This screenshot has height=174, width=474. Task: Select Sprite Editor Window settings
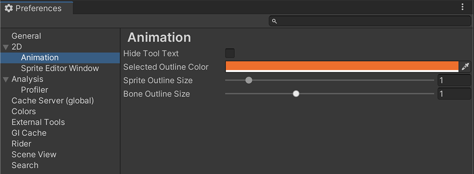tap(60, 68)
